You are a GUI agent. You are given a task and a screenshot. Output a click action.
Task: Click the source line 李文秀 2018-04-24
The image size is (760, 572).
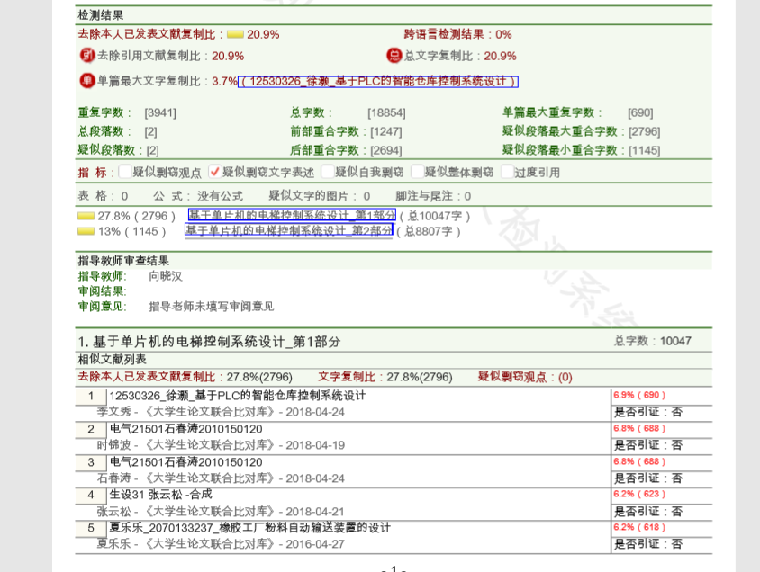click(x=221, y=412)
